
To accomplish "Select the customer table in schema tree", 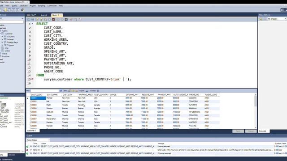I will tap(9, 34).
